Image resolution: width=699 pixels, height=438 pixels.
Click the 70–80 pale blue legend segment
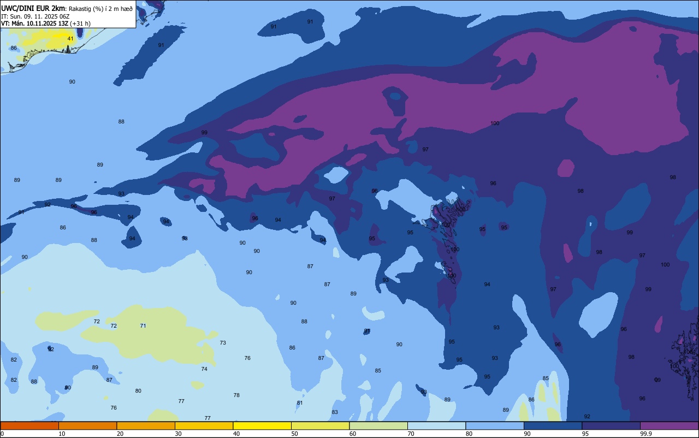click(436, 425)
